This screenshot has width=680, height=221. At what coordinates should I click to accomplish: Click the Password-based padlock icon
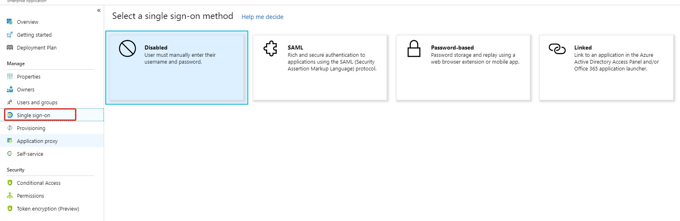[x=414, y=49]
